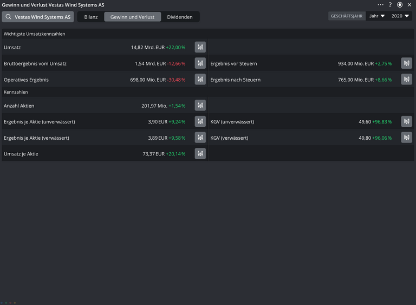This screenshot has height=305, width=416.
Task: Open chart icon for KGV (unverwässert)
Action: [x=406, y=121]
